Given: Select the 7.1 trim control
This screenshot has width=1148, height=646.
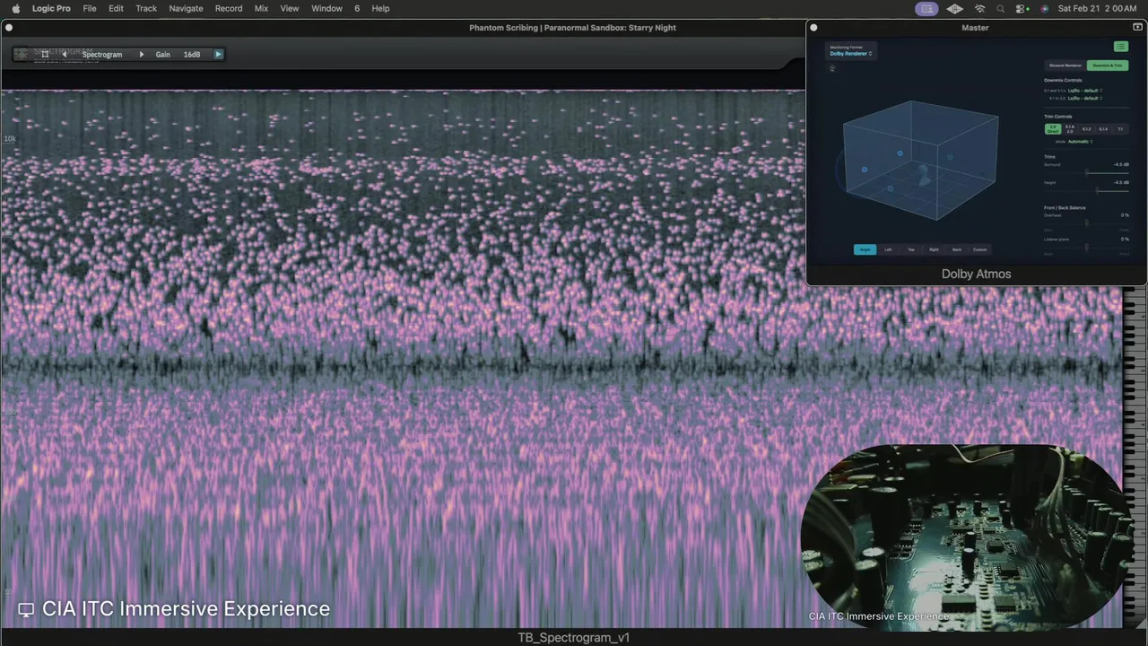Looking at the screenshot, I should pos(1120,129).
